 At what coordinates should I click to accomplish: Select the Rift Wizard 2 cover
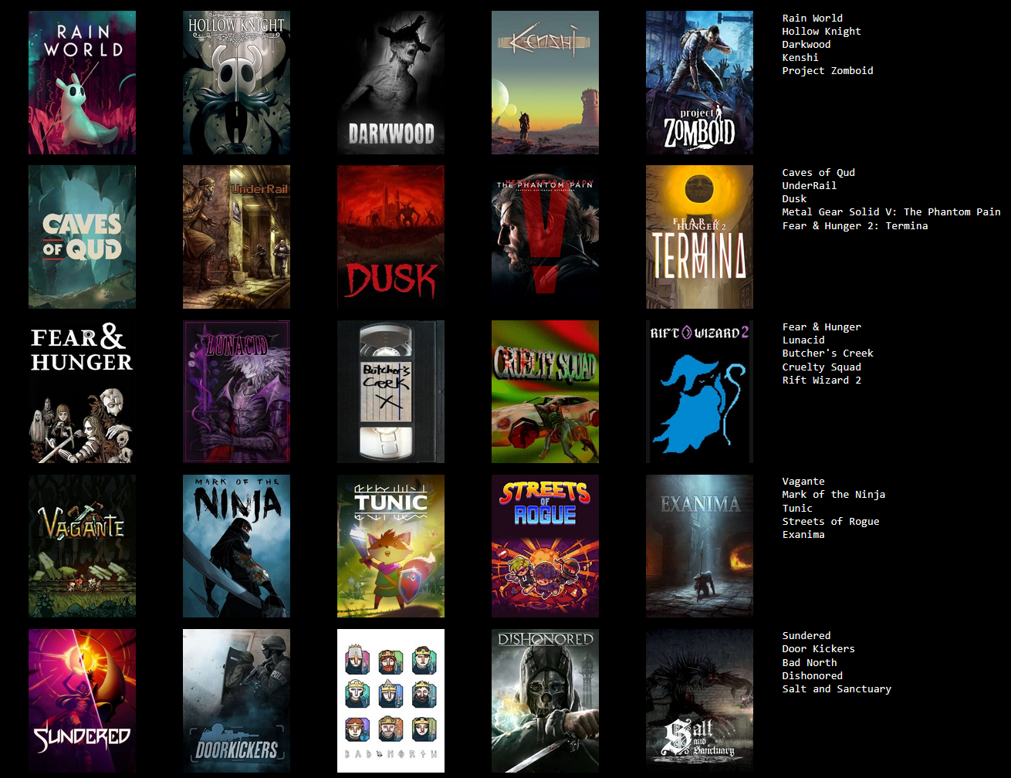click(x=699, y=391)
